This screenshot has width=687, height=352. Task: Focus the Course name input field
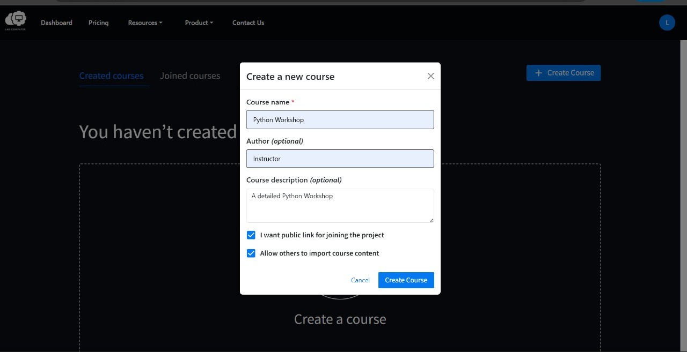pos(340,120)
